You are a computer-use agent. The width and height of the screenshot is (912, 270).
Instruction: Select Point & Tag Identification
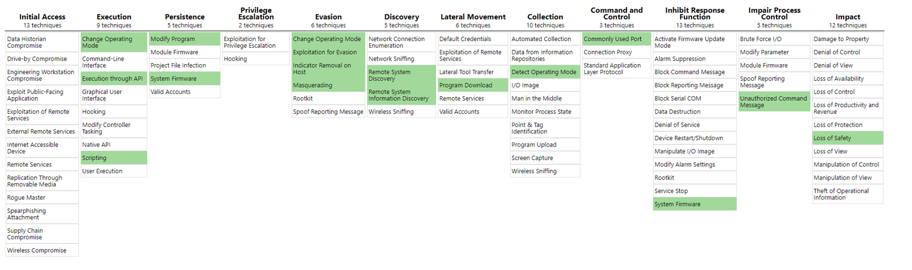click(x=545, y=128)
